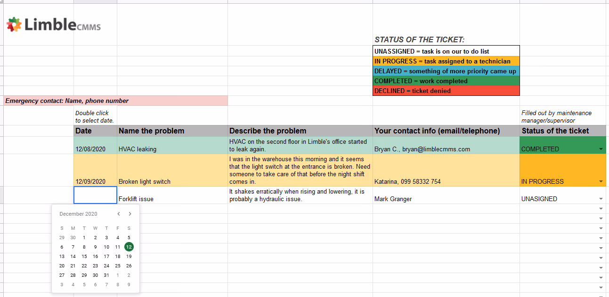Select the highlighted December 12 date

[x=129, y=247]
